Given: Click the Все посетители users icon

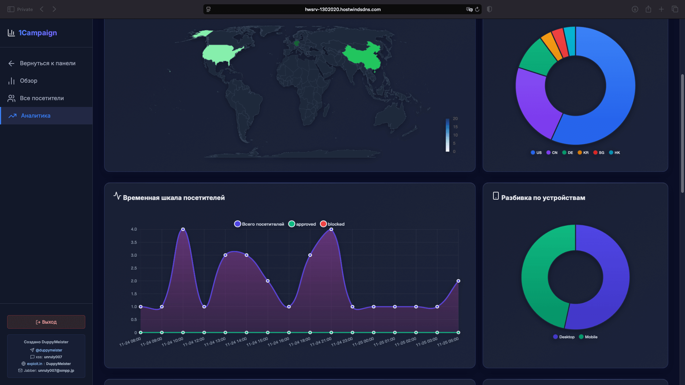Looking at the screenshot, I should tap(11, 98).
